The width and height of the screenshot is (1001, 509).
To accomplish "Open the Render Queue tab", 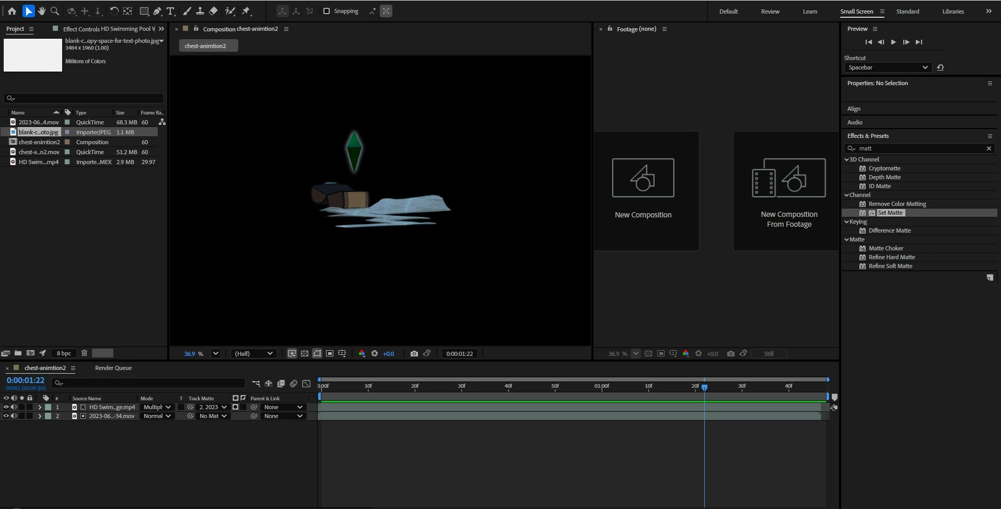I will (x=113, y=368).
